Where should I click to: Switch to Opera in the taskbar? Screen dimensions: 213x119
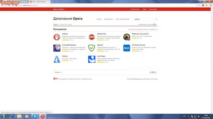point(43,116)
